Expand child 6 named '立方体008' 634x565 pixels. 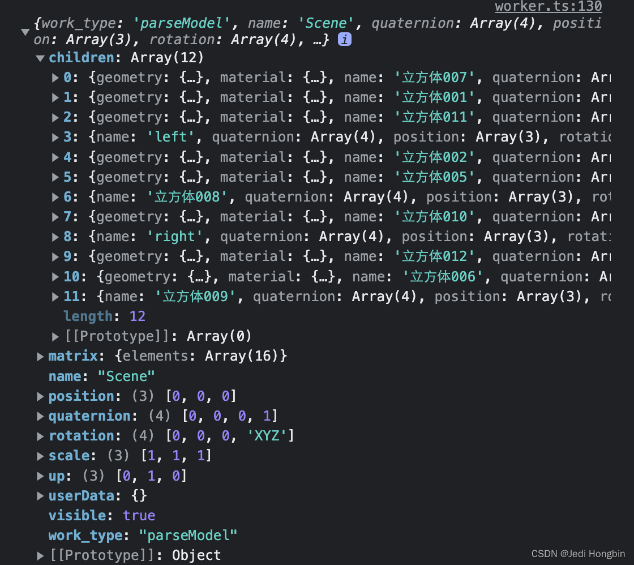54,196
